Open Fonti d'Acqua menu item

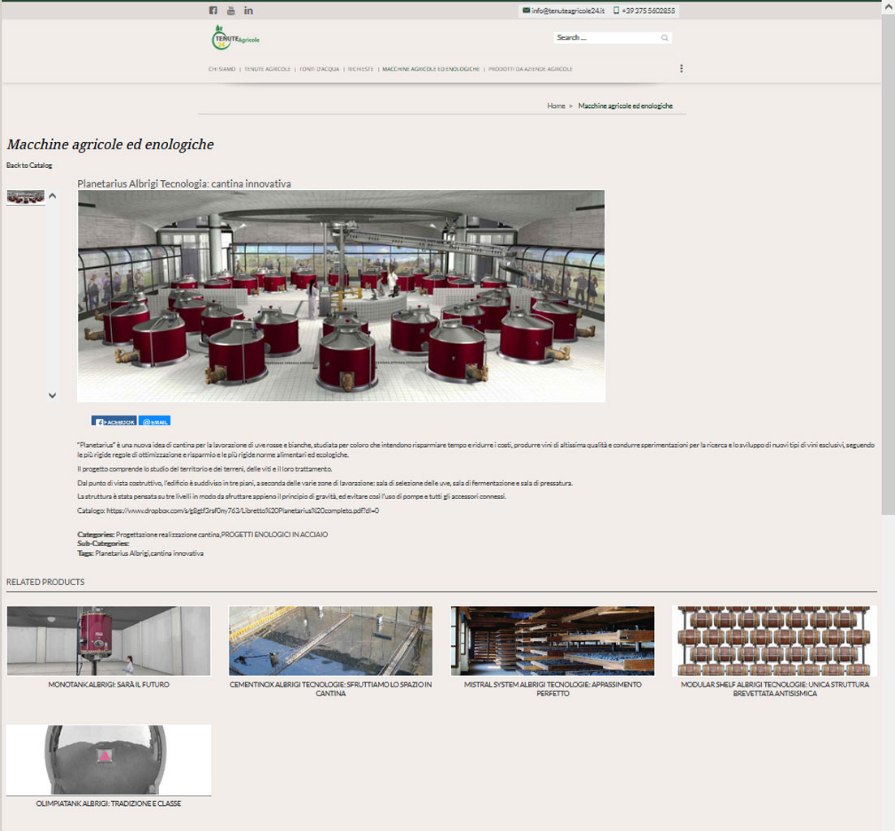[319, 69]
